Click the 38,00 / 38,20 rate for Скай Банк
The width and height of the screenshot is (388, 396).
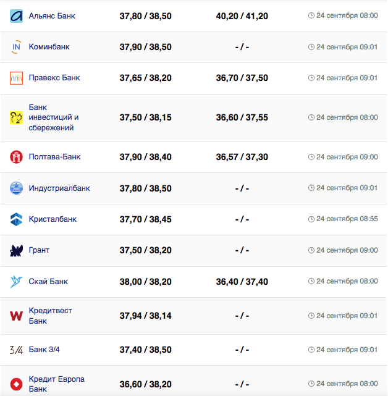point(146,282)
